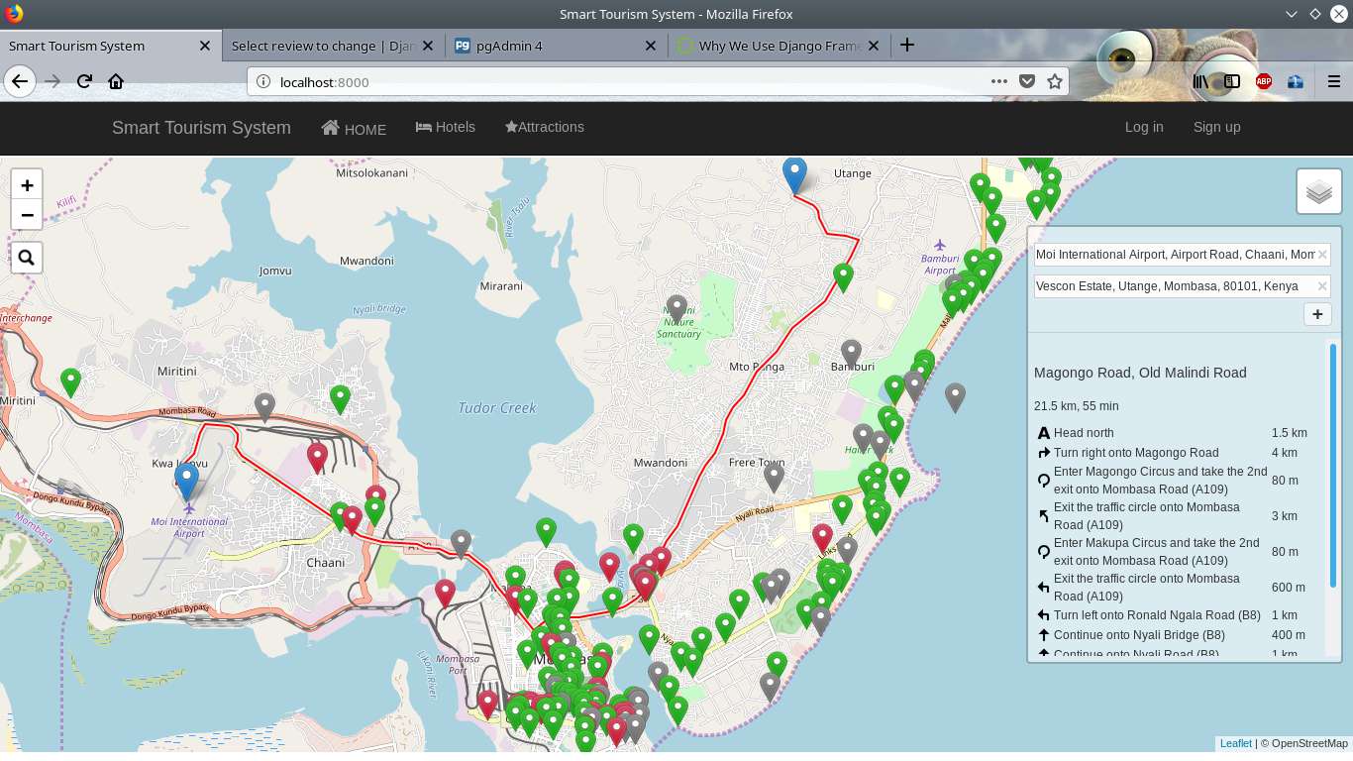
Task: Reload the page with the refresh icon
Action: pos(84,81)
